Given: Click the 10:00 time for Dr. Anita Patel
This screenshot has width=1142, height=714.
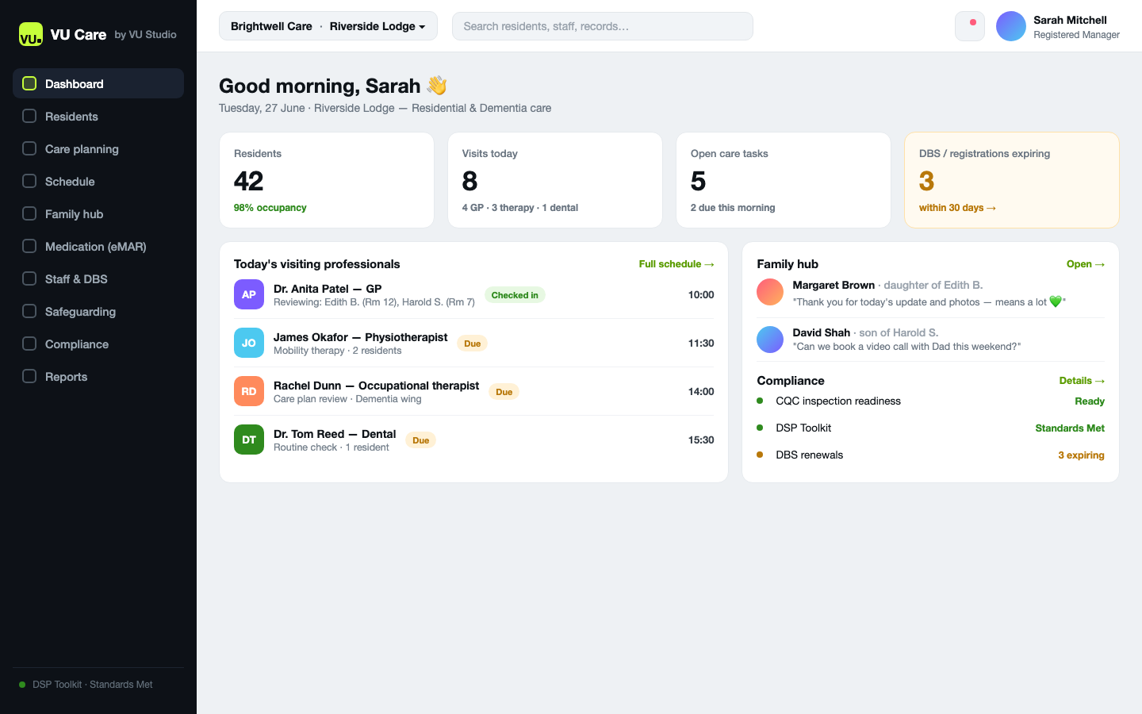Looking at the screenshot, I should (701, 295).
